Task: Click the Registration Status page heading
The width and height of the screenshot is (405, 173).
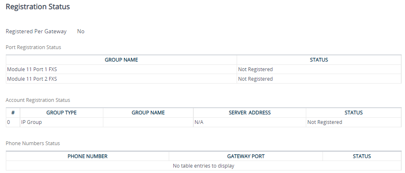Action: [38, 7]
